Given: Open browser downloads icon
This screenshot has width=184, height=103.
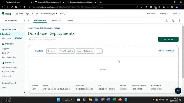Looking at the screenshot, I should (168, 7).
